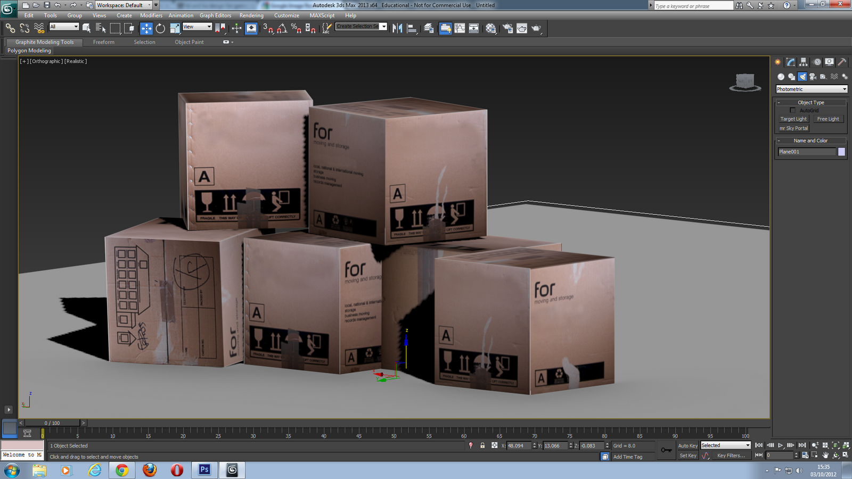This screenshot has width=852, height=479.
Task: Click the mr Sky Portal button
Action: pos(793,128)
